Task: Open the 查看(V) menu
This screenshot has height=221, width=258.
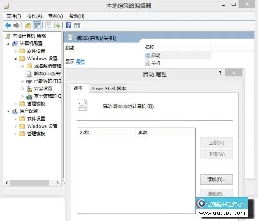Action: click(x=55, y=16)
